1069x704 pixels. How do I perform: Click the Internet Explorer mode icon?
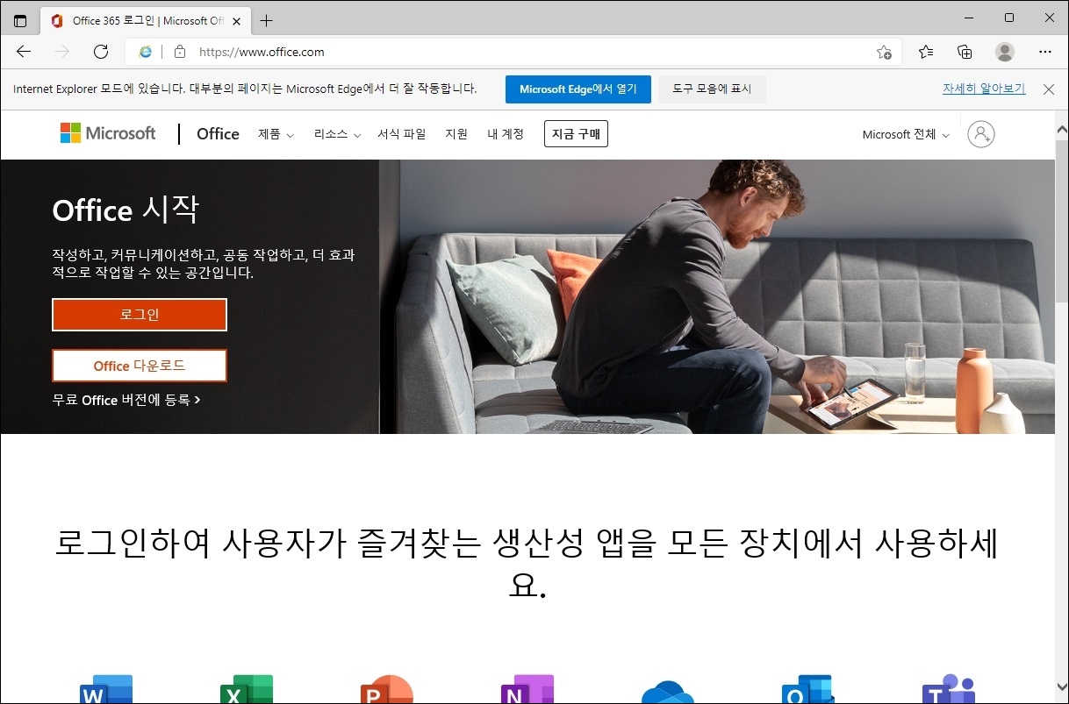145,52
